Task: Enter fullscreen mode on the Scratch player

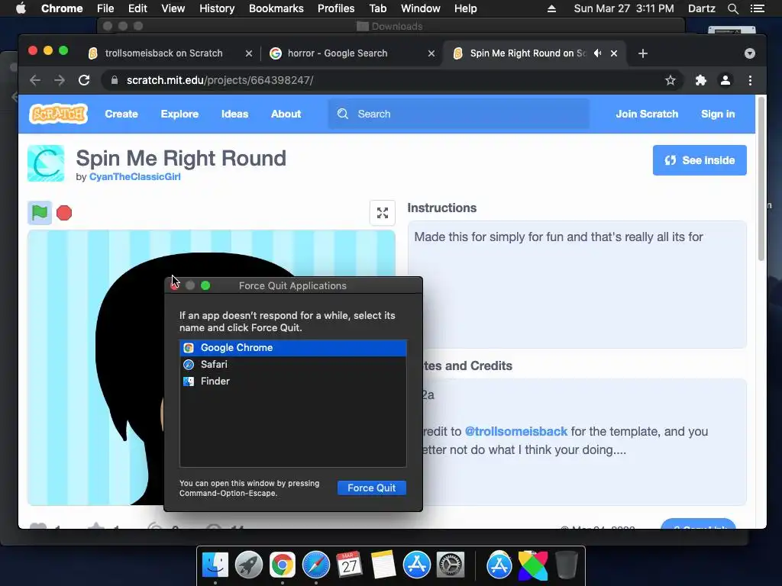Action: pos(383,213)
